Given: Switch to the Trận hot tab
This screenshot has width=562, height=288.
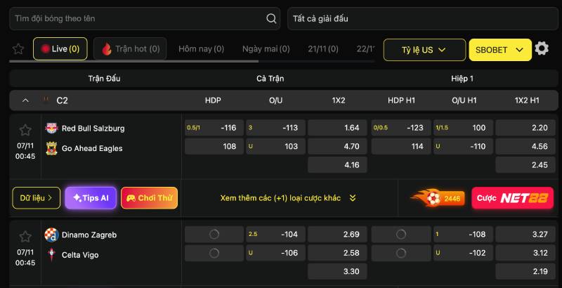Looking at the screenshot, I should (x=130, y=49).
